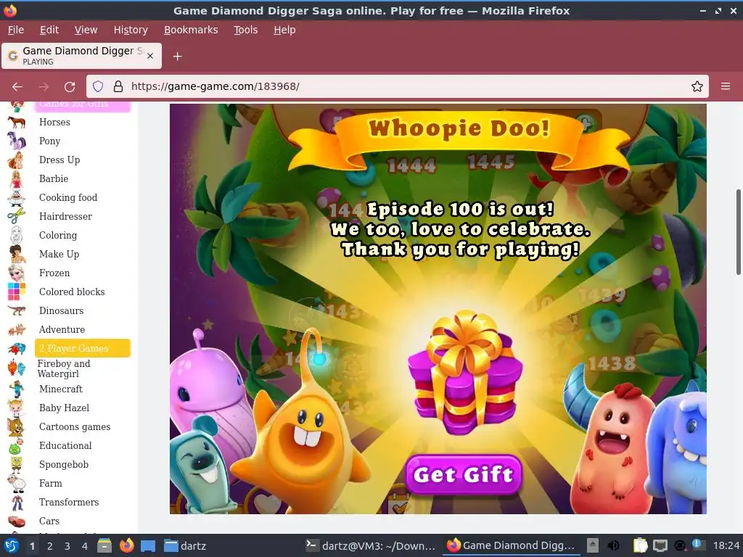Open the Bookmarks menu
The image size is (743, 557).
point(191,30)
